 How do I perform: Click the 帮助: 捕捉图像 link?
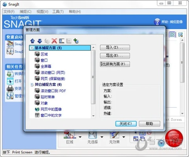coord(172,22)
